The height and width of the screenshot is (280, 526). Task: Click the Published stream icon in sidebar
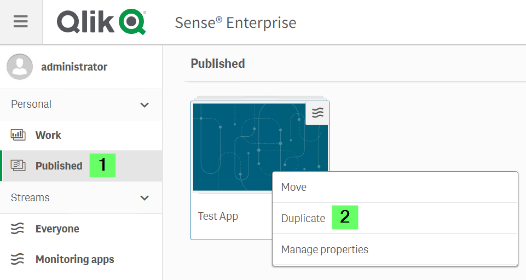(x=18, y=166)
